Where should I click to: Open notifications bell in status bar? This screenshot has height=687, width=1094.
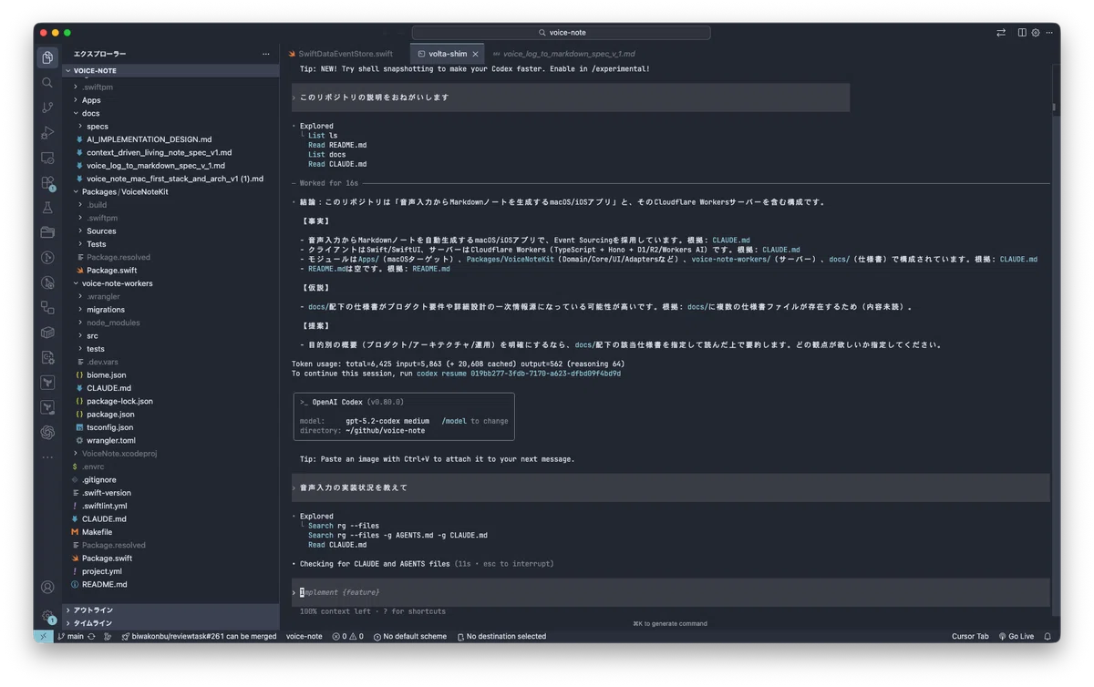(x=1048, y=636)
